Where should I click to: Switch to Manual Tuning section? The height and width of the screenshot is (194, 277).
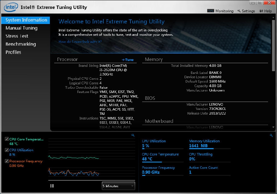click(x=21, y=28)
